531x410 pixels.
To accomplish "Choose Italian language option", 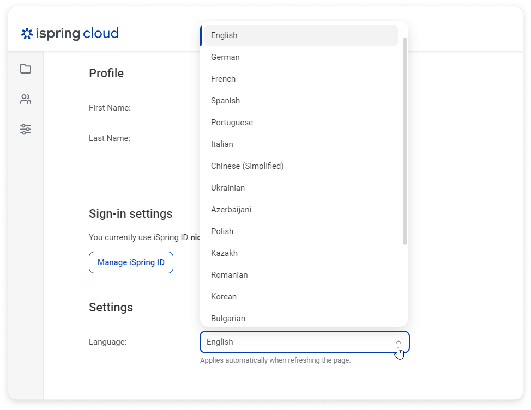I will point(301,144).
